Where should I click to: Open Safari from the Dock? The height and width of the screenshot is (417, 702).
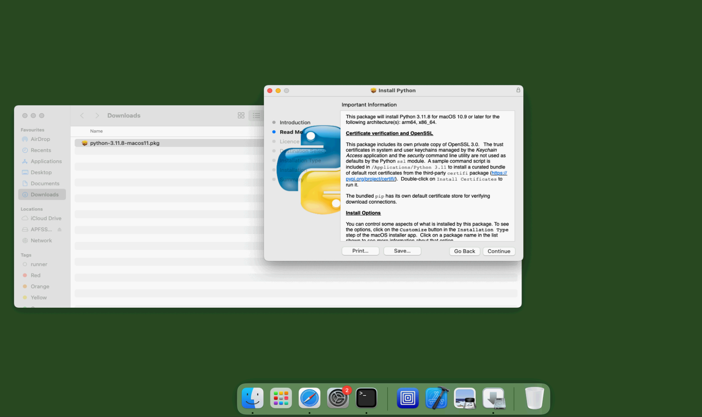coord(309,398)
